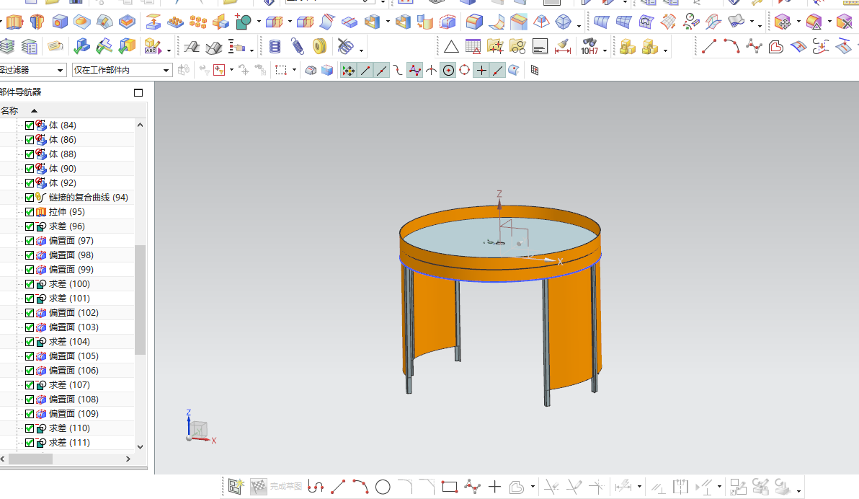Click the navigator horizontal scroll right arrow

point(128,459)
